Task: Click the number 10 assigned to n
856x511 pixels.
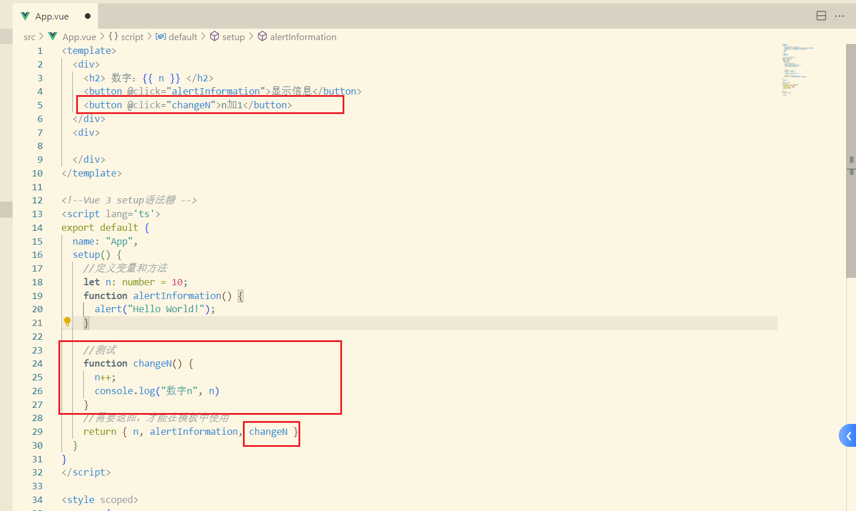Action: point(177,282)
